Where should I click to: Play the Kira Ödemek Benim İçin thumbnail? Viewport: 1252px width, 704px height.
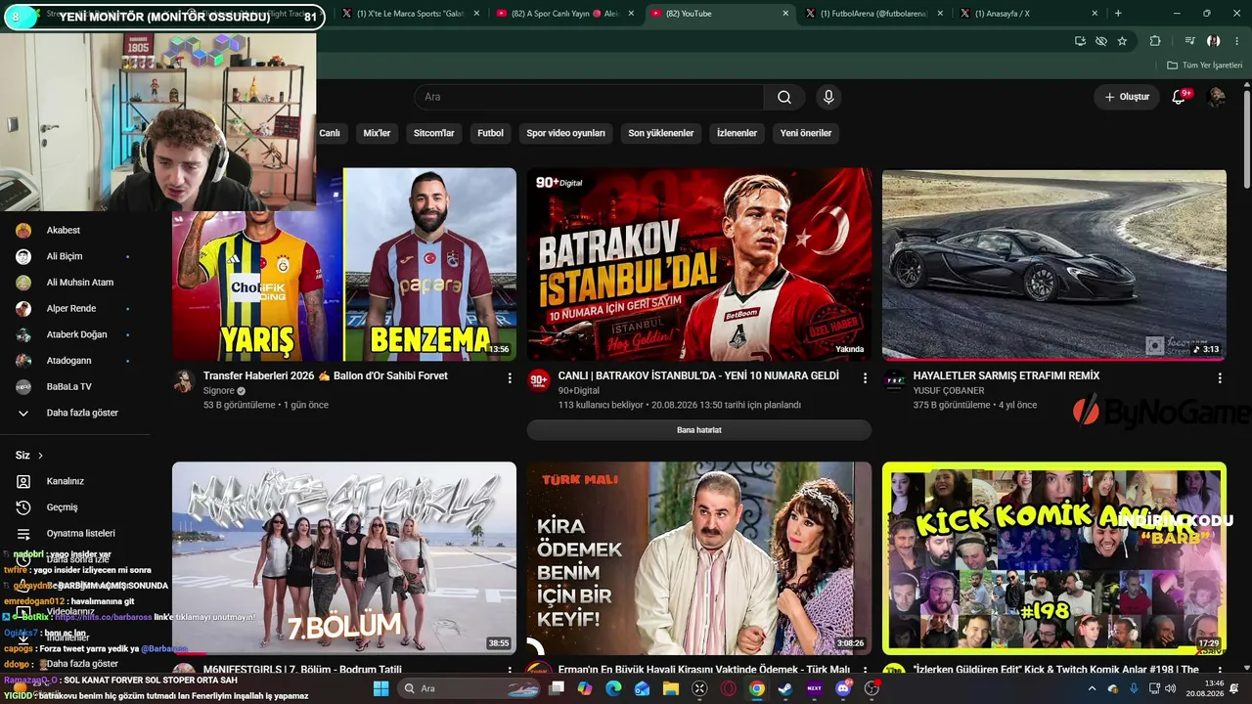[699, 558]
